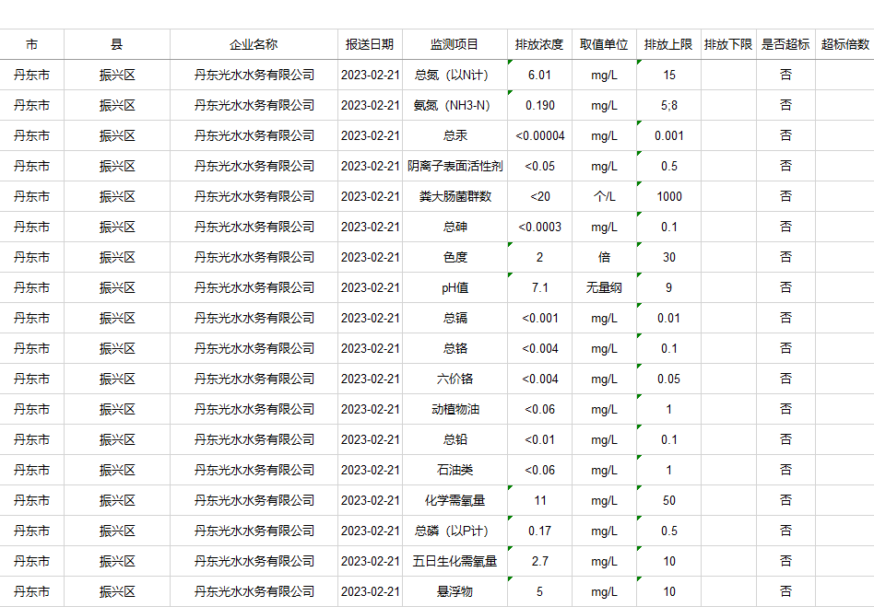Select the 是否超标 header cell

785,44
